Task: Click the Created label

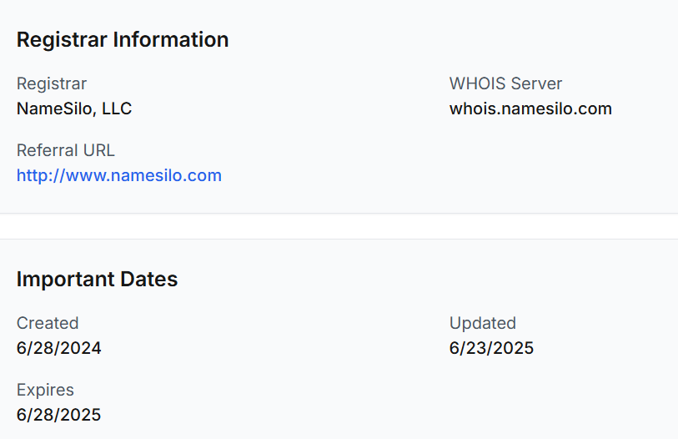Action: coord(48,323)
